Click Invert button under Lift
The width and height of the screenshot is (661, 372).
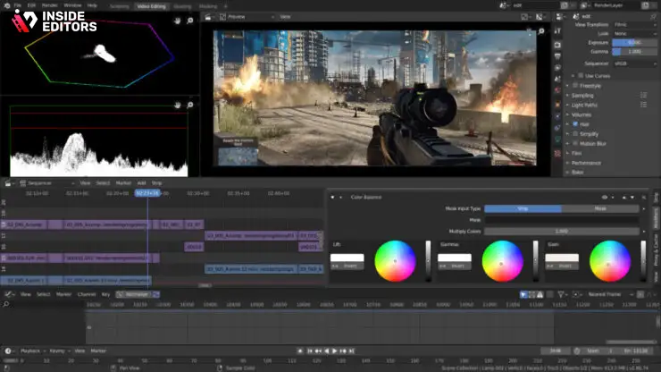(347, 266)
